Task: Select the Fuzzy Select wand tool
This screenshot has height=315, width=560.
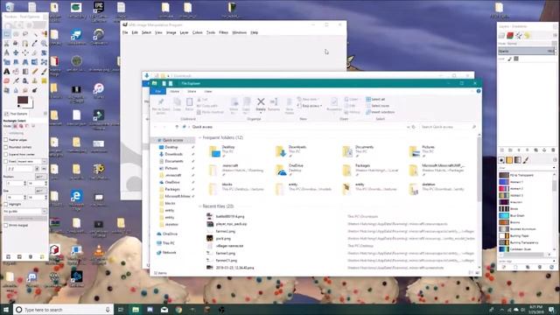Action: (x=35, y=34)
